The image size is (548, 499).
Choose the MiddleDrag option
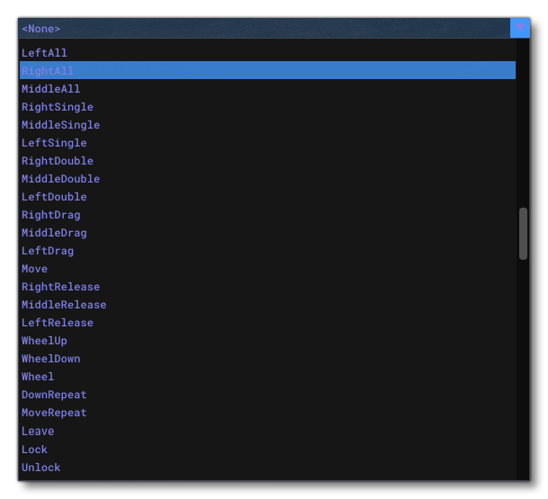click(x=55, y=233)
